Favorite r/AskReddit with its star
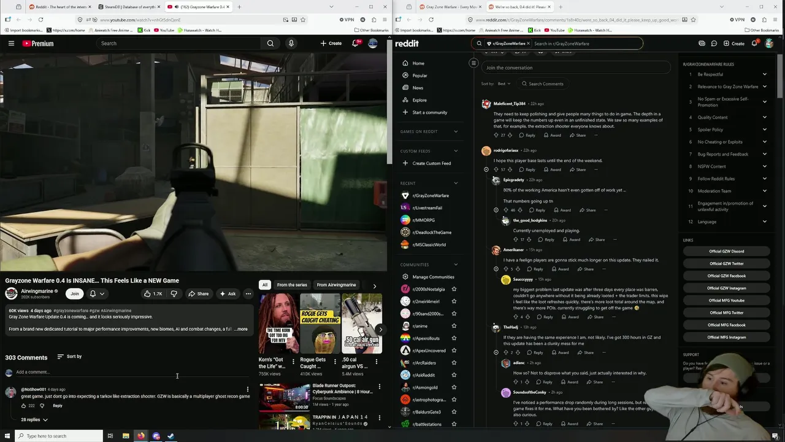785x442 pixels. pyautogui.click(x=454, y=375)
